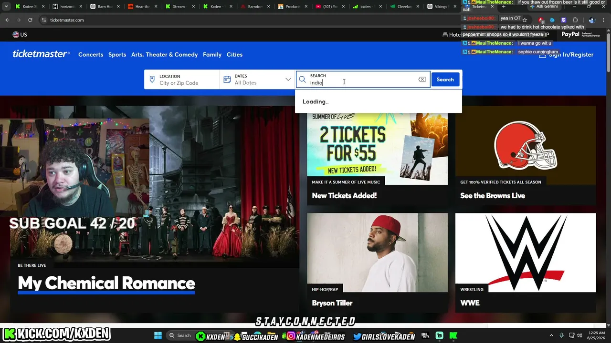611x343 pixels.
Task: Switch to the Products browser tab
Action: pos(293,7)
